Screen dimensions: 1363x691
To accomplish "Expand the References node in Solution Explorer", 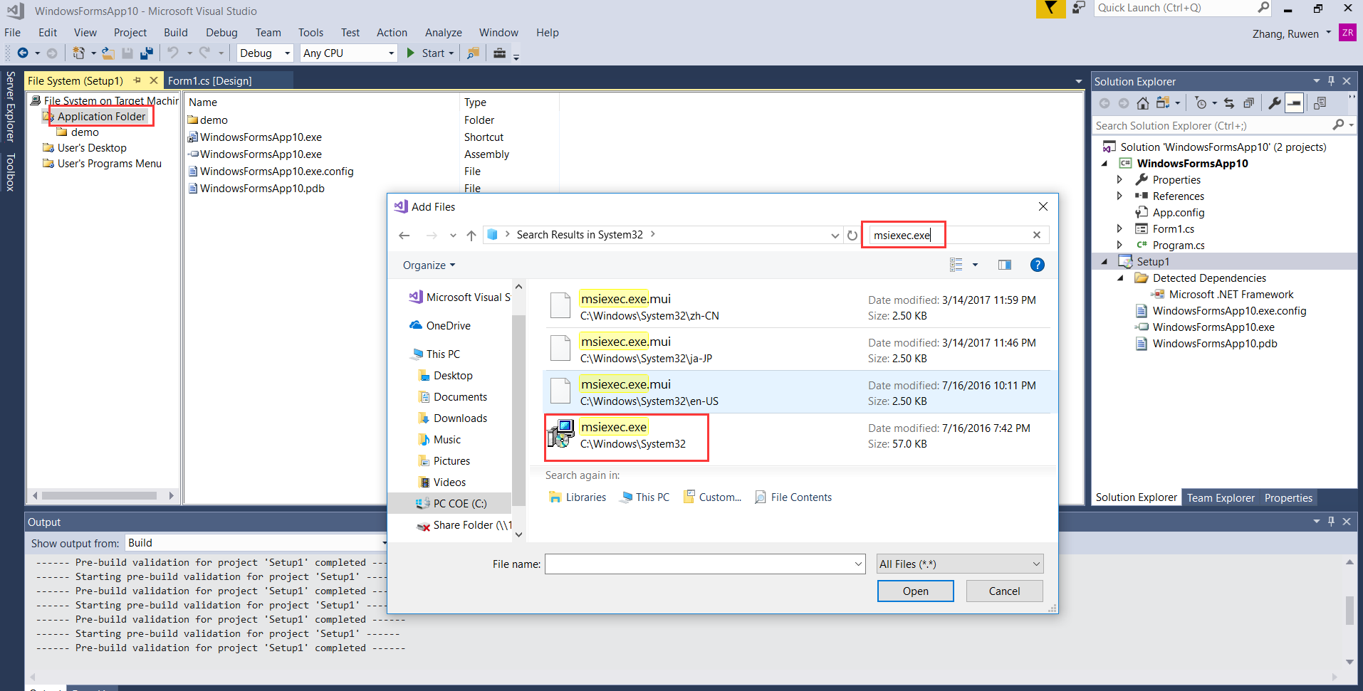I will [x=1119, y=196].
